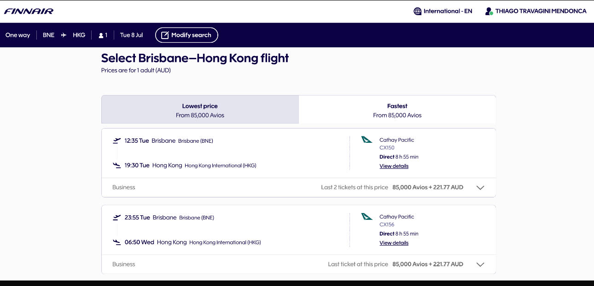Expand the 12:35 flight Business fare chevron
This screenshot has width=594, height=286.
(480, 188)
